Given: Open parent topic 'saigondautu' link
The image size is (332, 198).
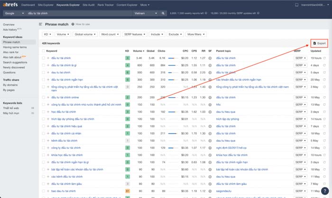Looking at the screenshot, I should pyautogui.click(x=223, y=191).
